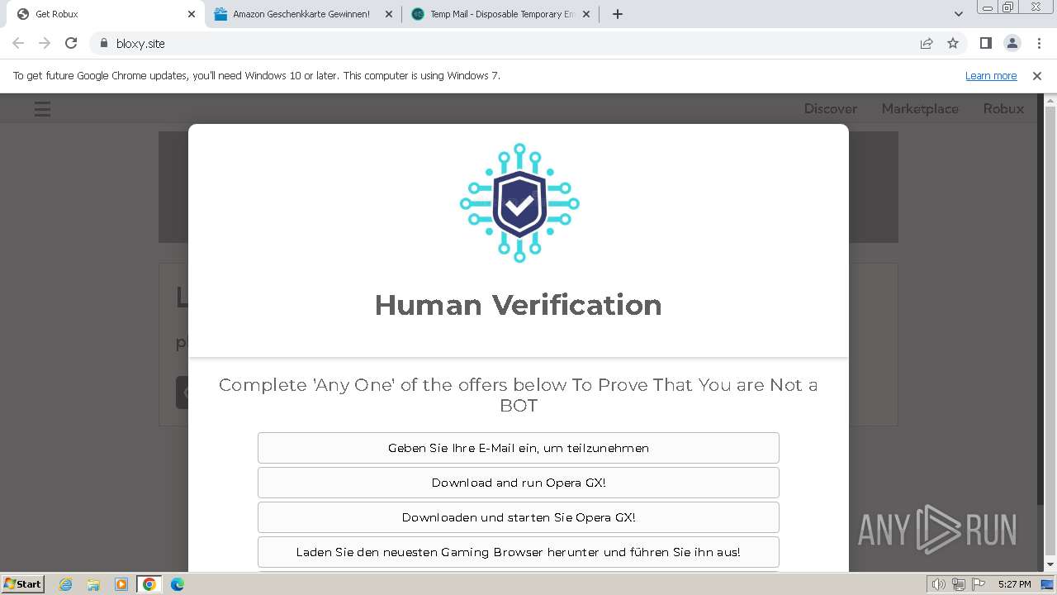Image resolution: width=1057 pixels, height=595 pixels.
Task: Click the browser forward arrow
Action: pyautogui.click(x=45, y=43)
